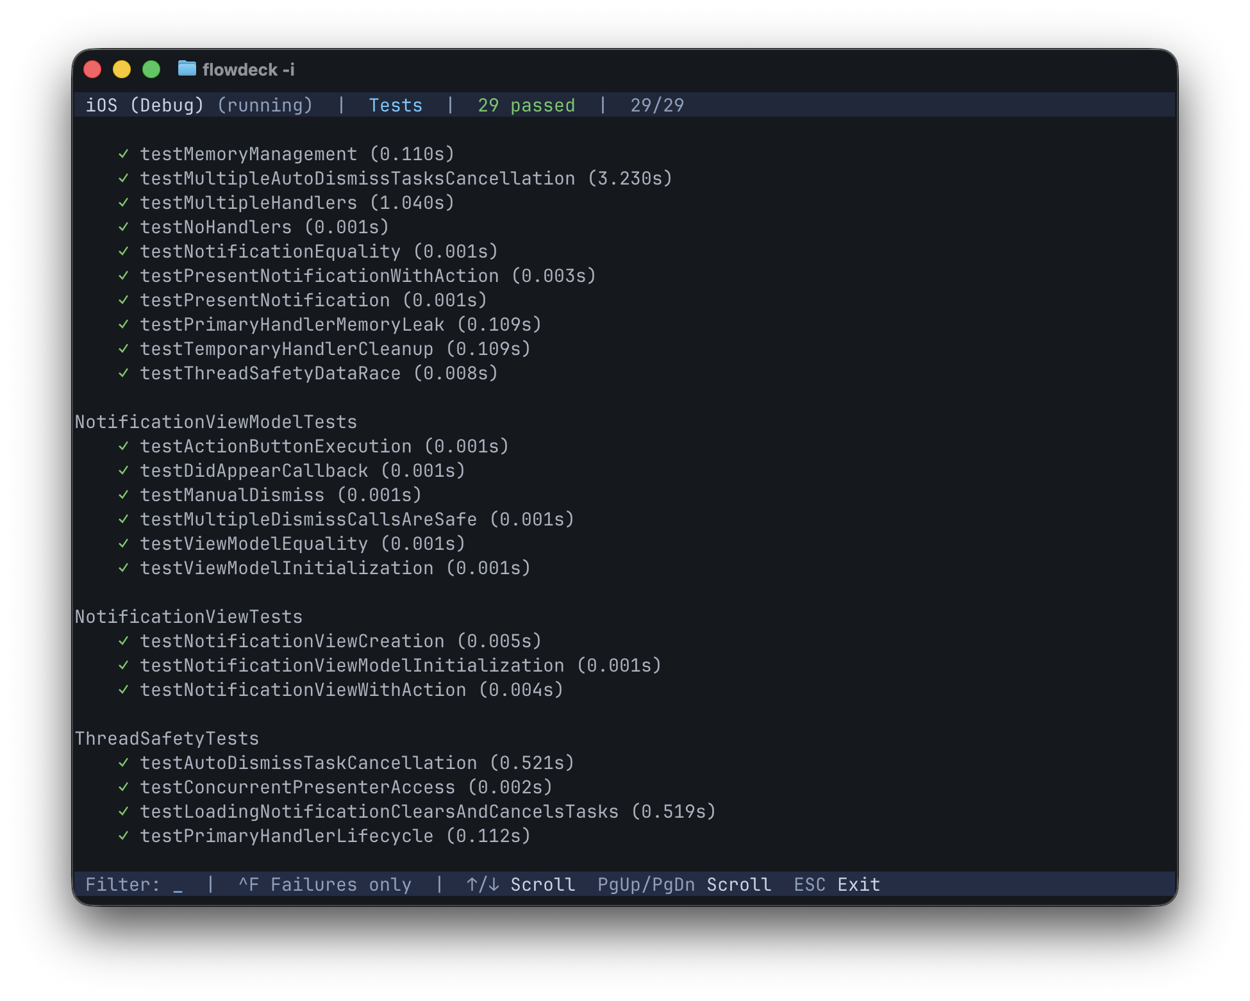The height and width of the screenshot is (1001, 1250).
Task: Click checkmark icon beside testNoHandlers
Action: (124, 227)
